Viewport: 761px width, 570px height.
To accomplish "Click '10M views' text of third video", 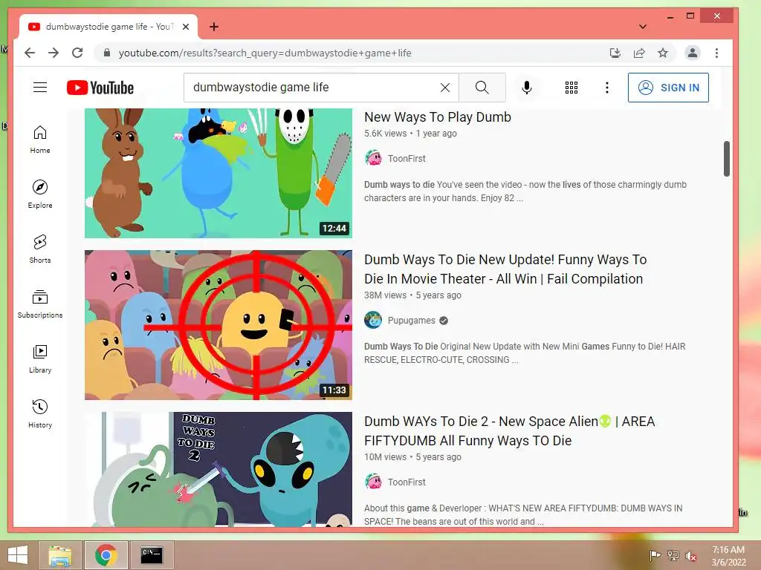I will coord(386,457).
